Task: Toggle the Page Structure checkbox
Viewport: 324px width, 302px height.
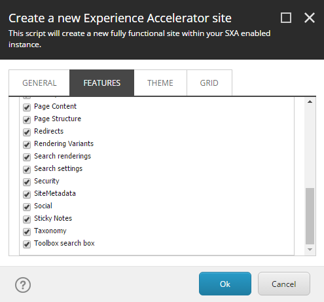Action: 27,120
